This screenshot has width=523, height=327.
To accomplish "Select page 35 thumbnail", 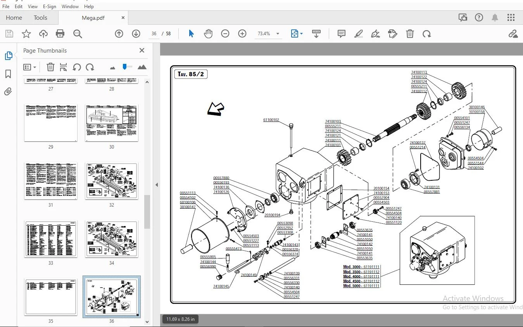I will point(51,297).
